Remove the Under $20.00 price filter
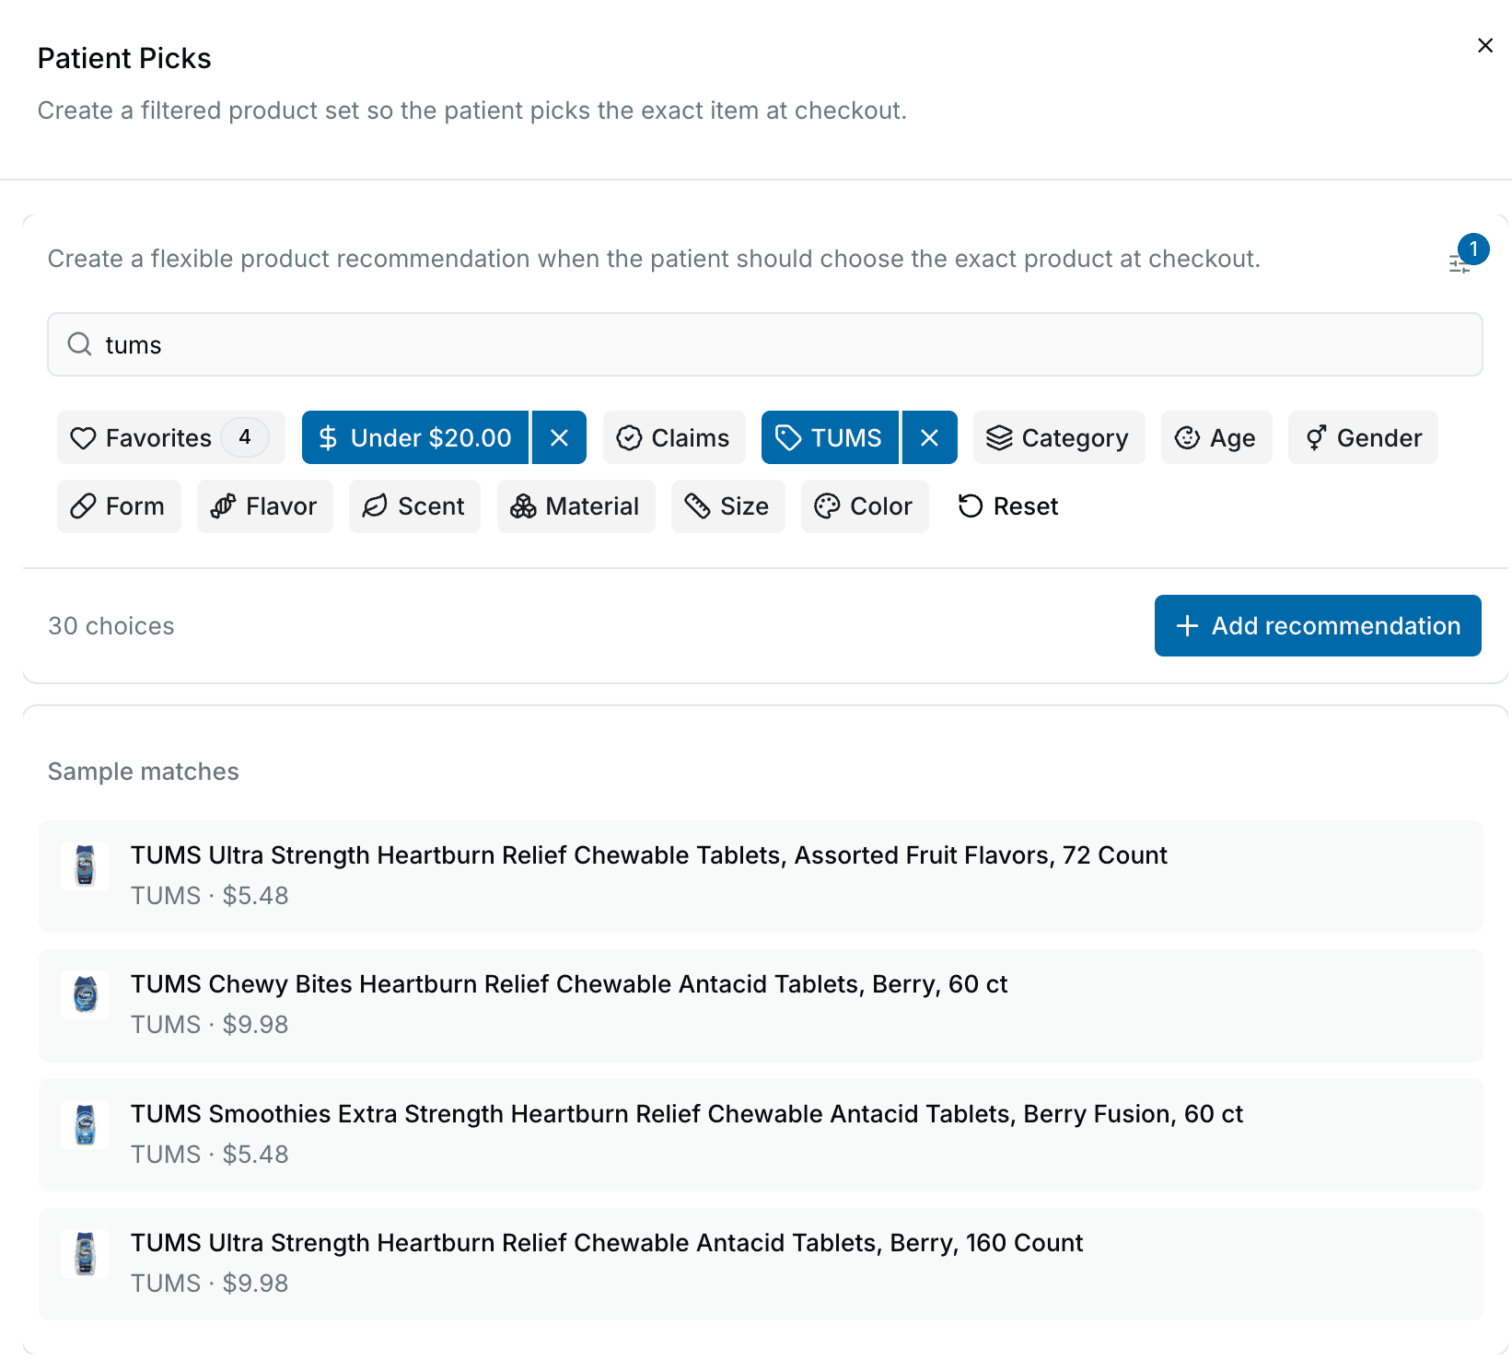 click(559, 437)
